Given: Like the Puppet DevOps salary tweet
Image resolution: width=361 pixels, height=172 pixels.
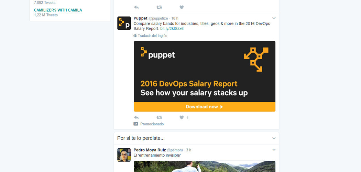Looking at the screenshot, I should [182, 118].
